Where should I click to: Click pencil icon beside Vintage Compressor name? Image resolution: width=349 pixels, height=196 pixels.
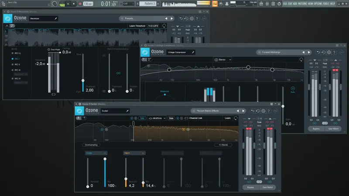coord(193,52)
